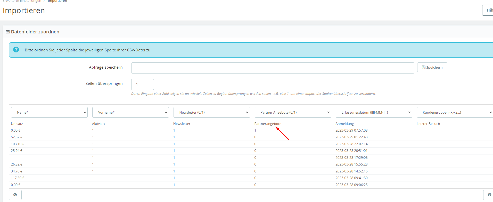Click the Umsatz column header
This screenshot has height=202, width=493.
point(17,124)
